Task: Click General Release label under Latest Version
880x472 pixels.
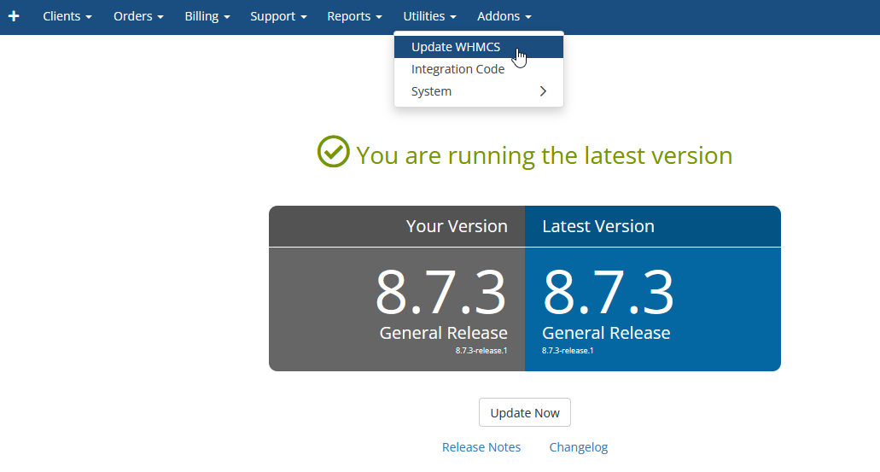Action: 606,333
